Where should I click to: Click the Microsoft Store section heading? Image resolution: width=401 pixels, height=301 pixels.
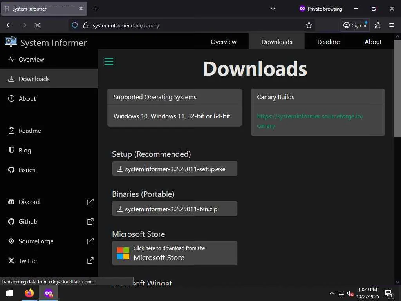(139, 234)
